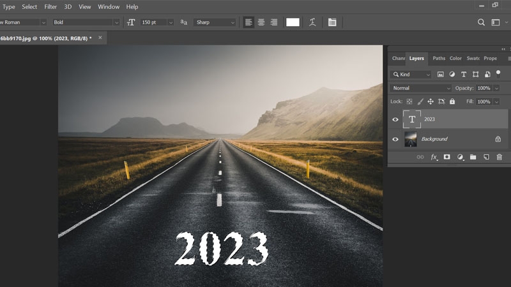Collapse the panel group with double arrows
Screen dimensions: 511x287
503,49
